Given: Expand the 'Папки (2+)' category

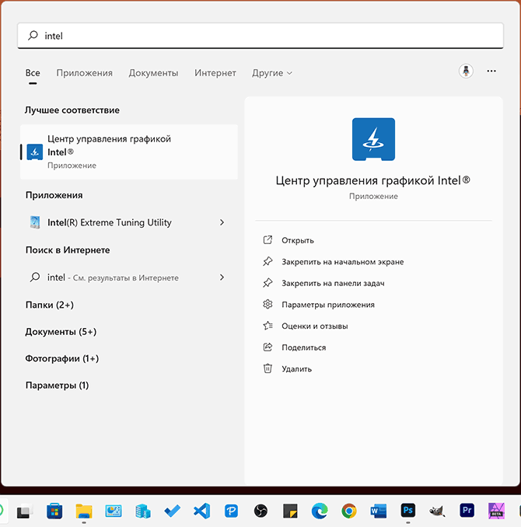Looking at the screenshot, I should pyautogui.click(x=50, y=305).
